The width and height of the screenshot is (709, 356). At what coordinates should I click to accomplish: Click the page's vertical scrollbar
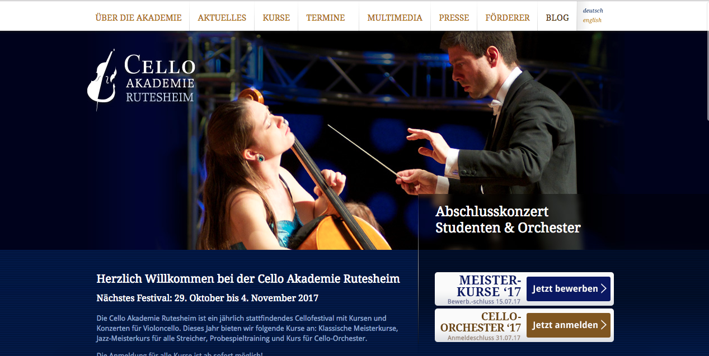click(706, 178)
